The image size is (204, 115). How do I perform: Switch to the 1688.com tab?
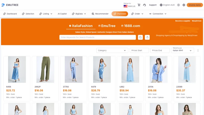[131, 26]
